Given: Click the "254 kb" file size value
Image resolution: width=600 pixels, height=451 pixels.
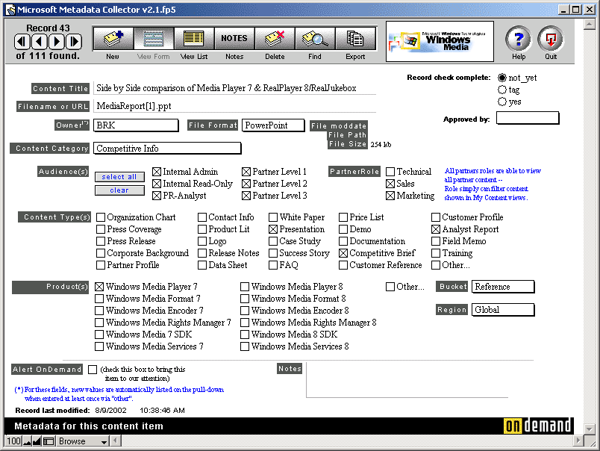Looking at the screenshot, I should coord(381,145).
